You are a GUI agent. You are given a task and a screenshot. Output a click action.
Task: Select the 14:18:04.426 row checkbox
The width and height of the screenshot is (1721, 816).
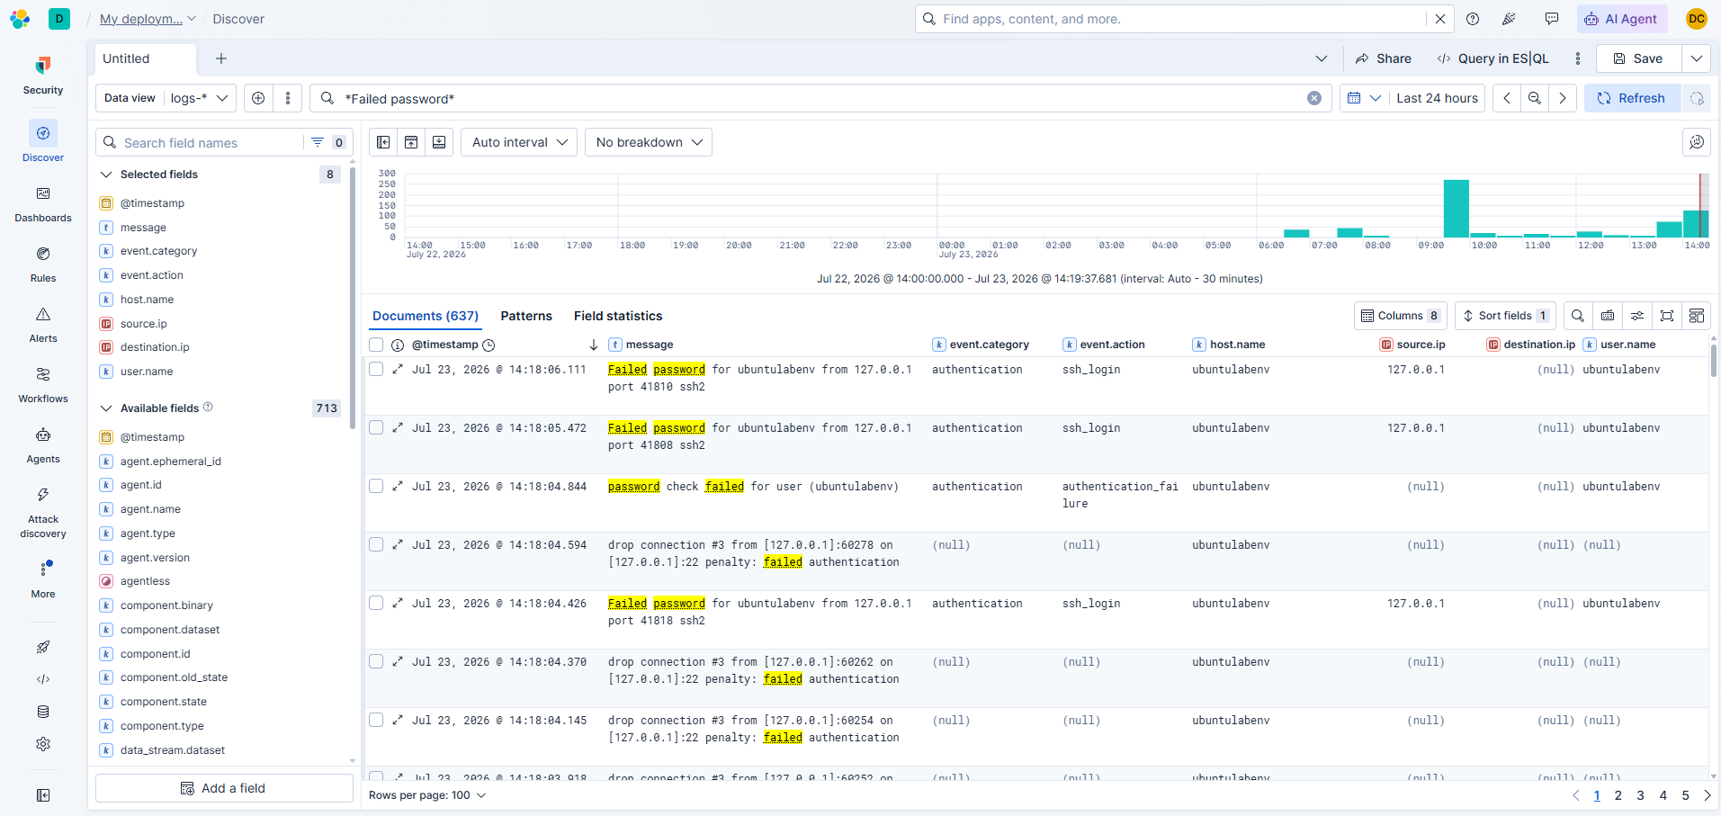point(376,603)
